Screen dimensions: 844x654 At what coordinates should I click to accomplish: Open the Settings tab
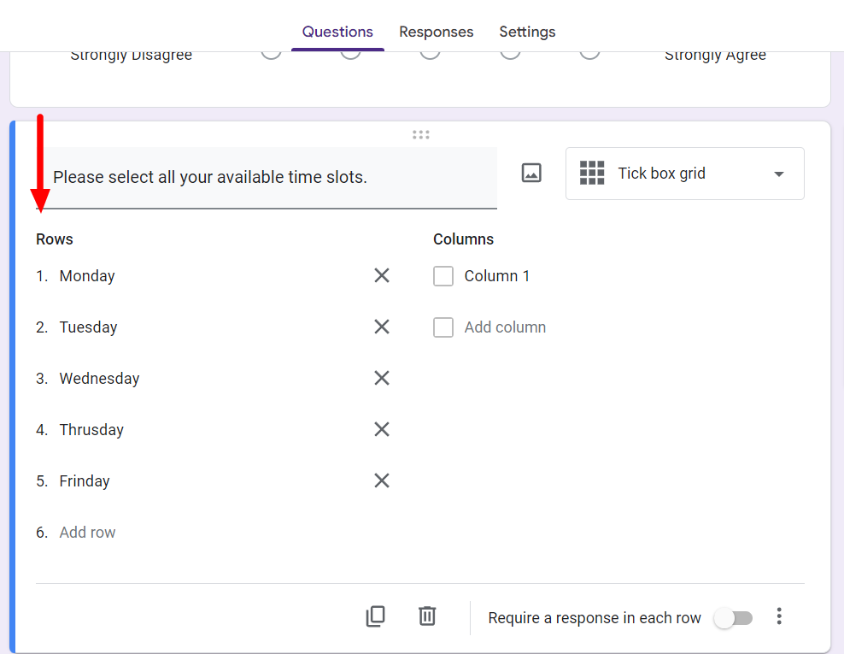coord(527,32)
